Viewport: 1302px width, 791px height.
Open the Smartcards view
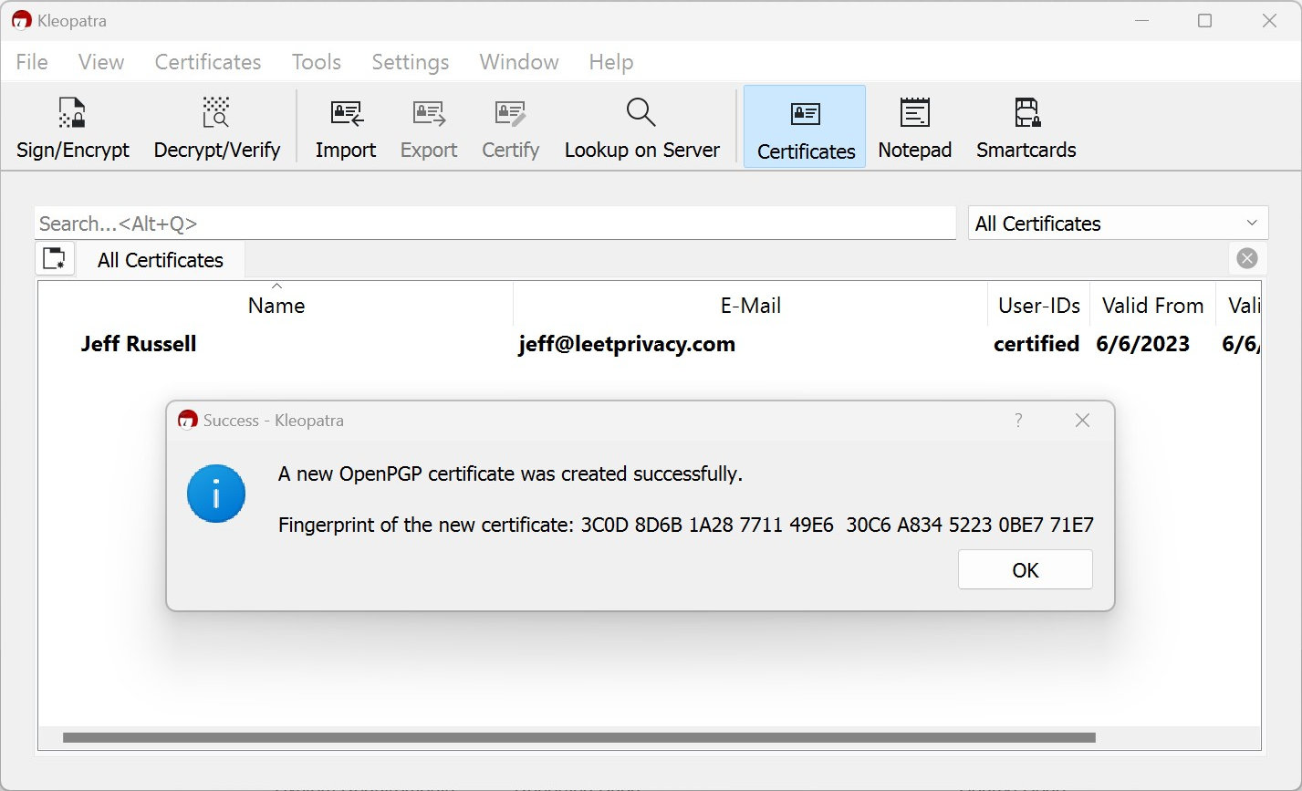(x=1026, y=127)
